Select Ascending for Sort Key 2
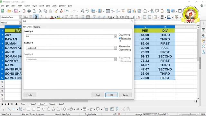This screenshot has height=116, width=206. [124, 46]
